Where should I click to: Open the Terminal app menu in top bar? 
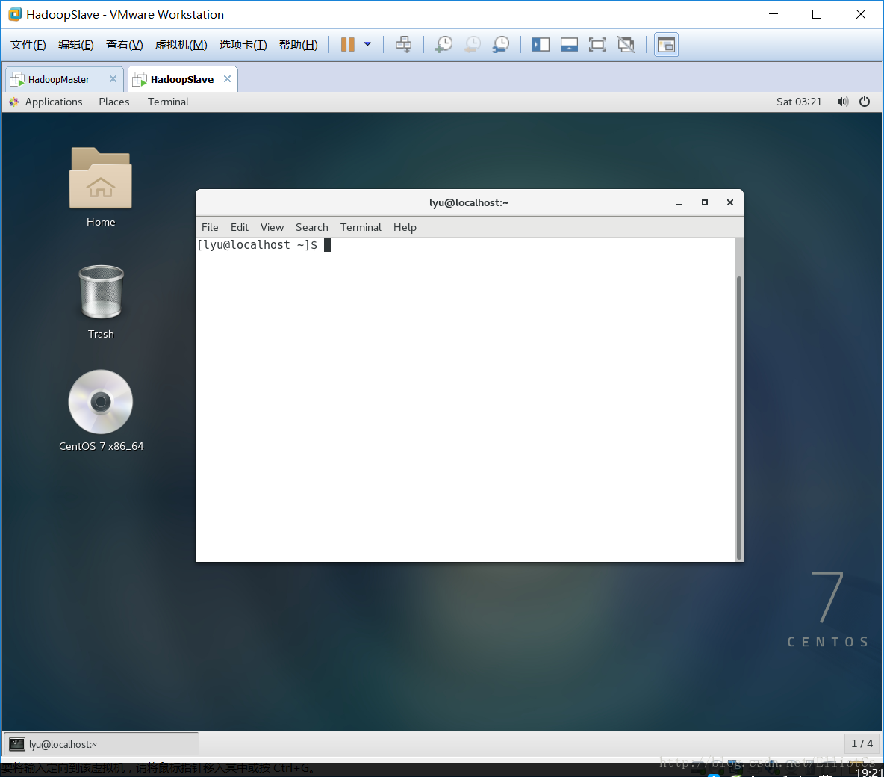pos(168,102)
